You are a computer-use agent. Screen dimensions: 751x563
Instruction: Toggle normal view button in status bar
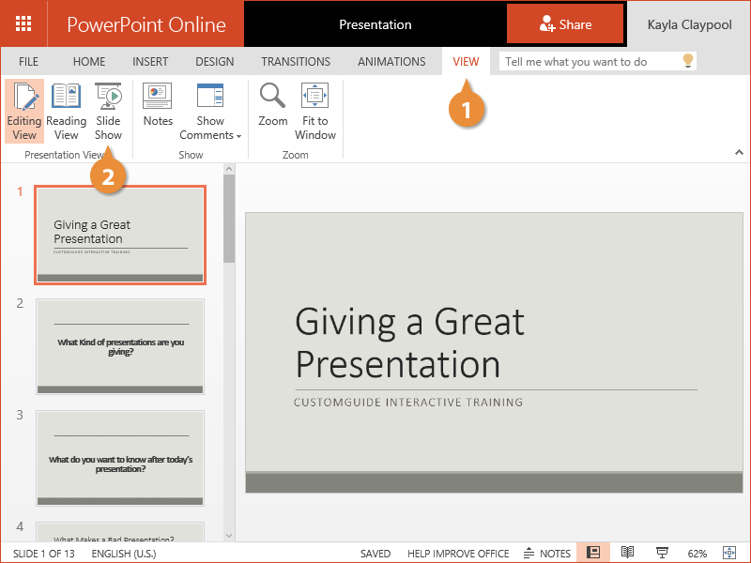pyautogui.click(x=593, y=553)
